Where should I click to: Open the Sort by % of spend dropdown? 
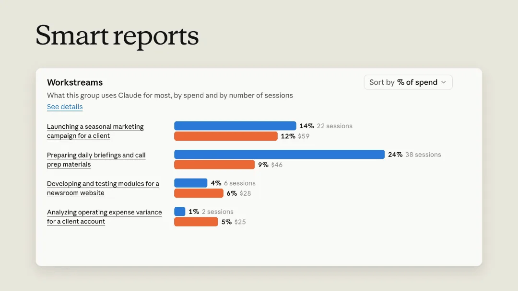point(408,82)
